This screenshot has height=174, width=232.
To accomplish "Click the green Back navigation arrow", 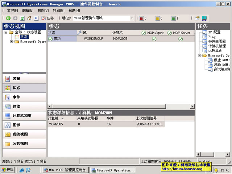I will 8,18.
